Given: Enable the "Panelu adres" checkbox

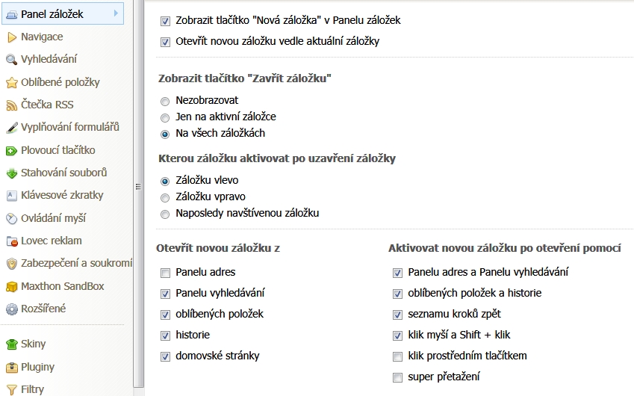Looking at the screenshot, I should (x=166, y=272).
